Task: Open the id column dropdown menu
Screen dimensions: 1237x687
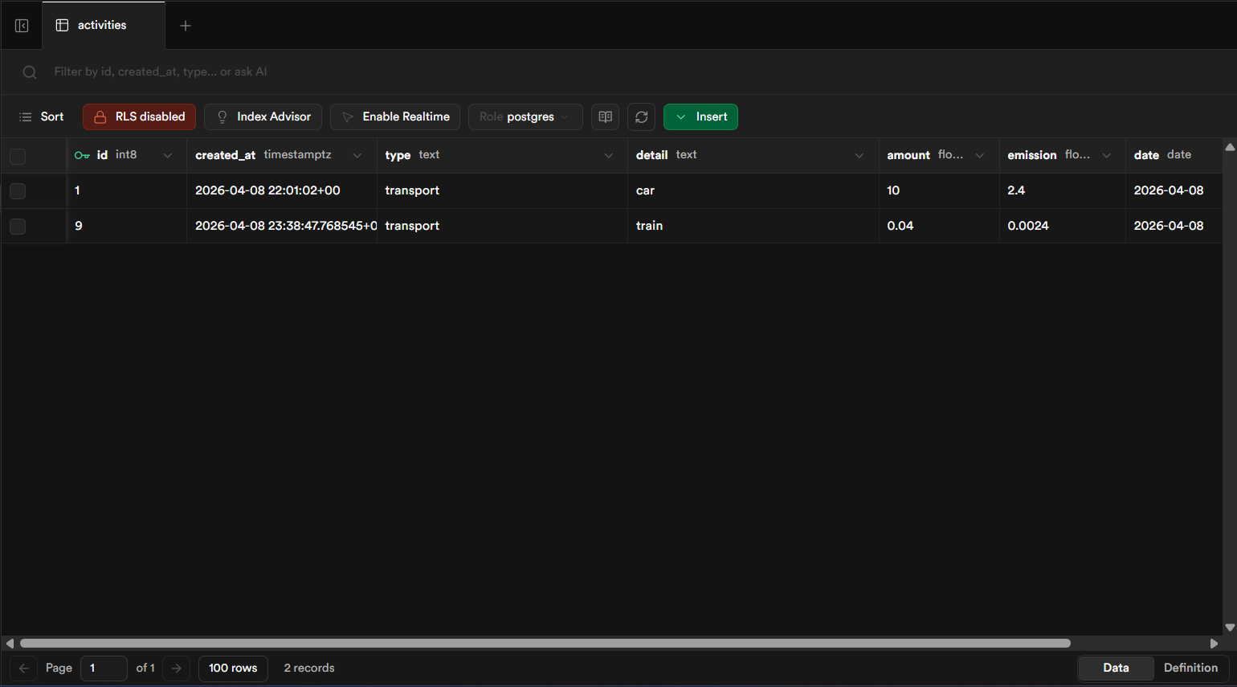Action: click(x=167, y=154)
